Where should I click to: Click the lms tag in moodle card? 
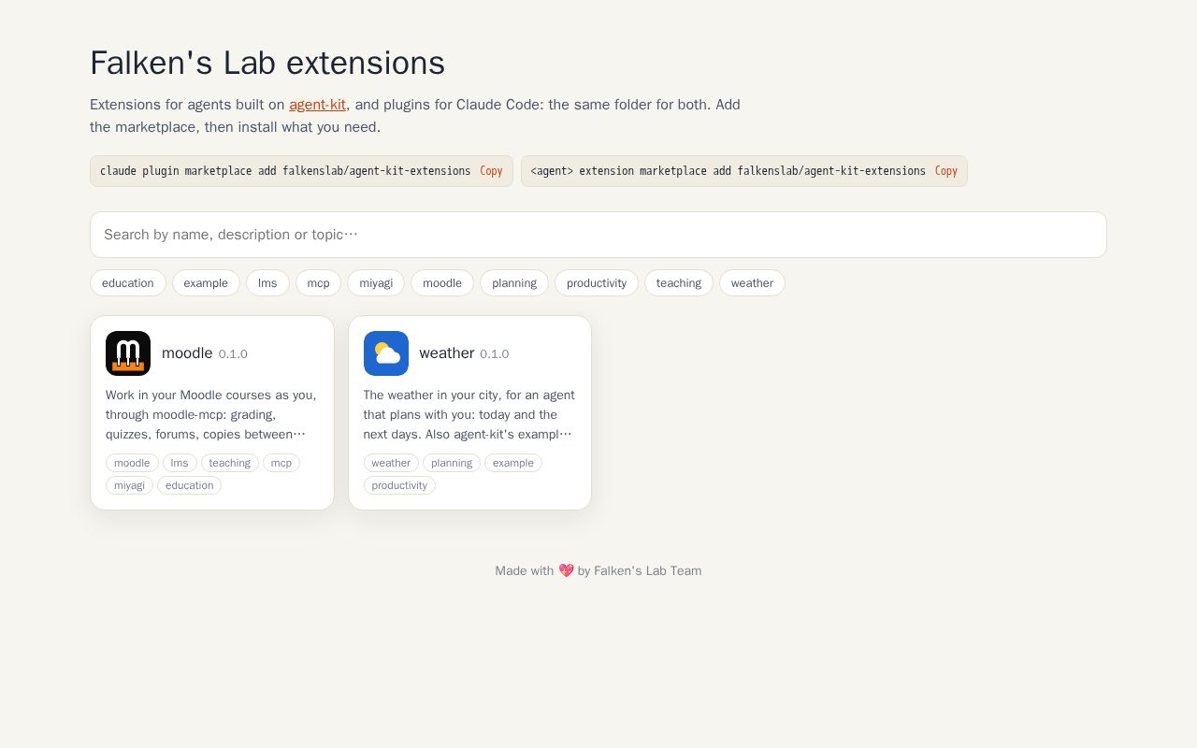pos(180,463)
